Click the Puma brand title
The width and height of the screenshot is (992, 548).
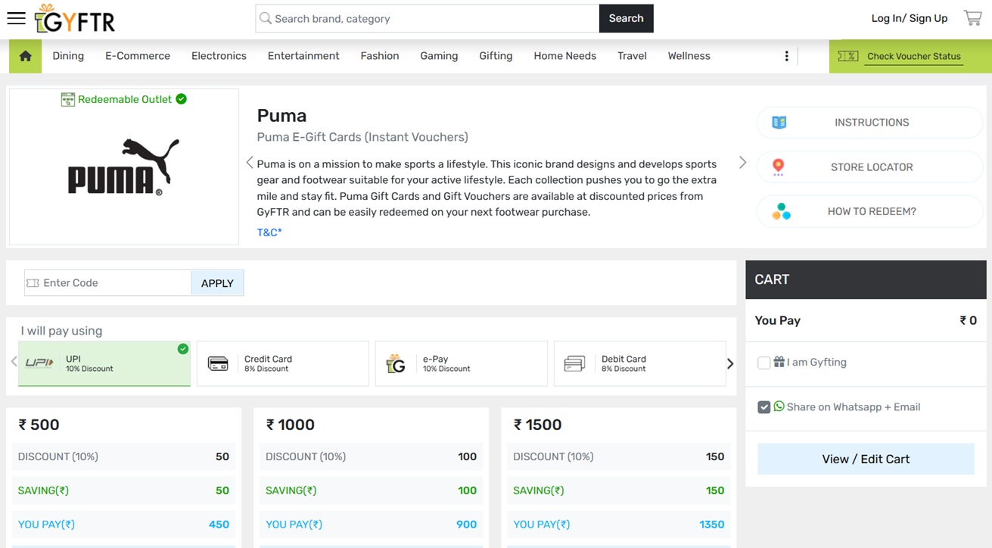(x=281, y=116)
